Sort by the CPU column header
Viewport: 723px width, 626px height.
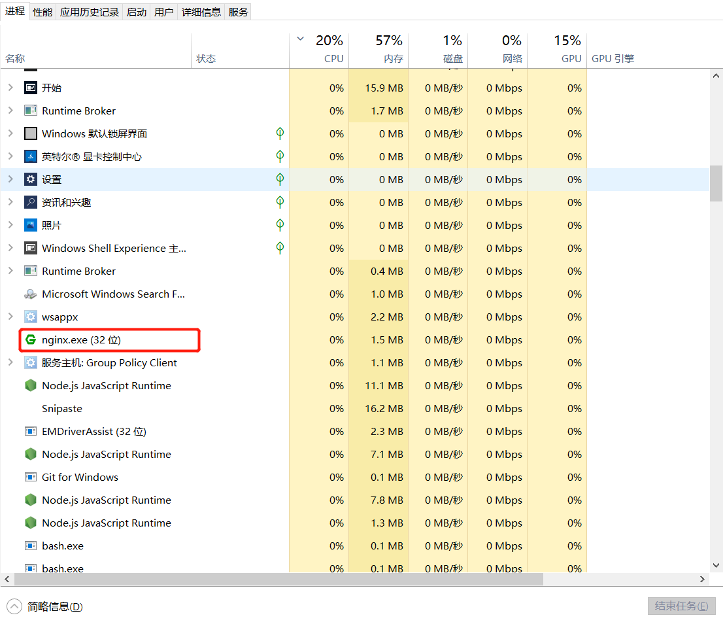tap(319, 51)
